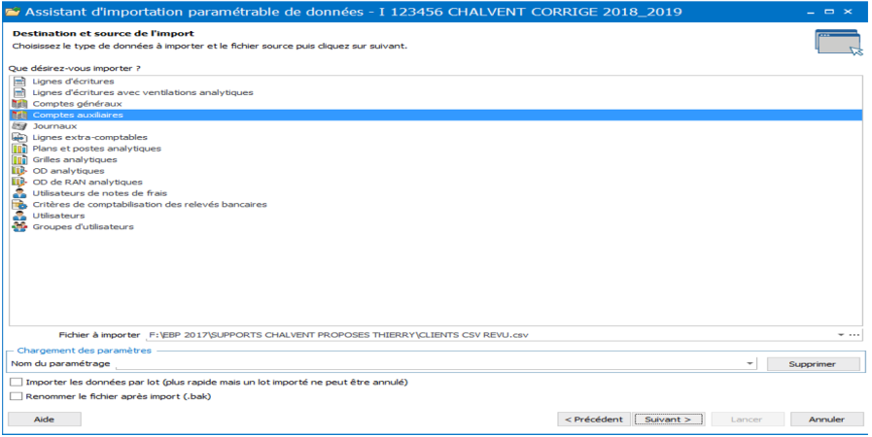Choose "Utilisateurs de notes de frais"
This screenshot has width=872, height=437.
[99, 193]
